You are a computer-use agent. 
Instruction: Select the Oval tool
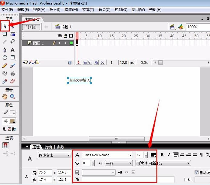point(5,58)
